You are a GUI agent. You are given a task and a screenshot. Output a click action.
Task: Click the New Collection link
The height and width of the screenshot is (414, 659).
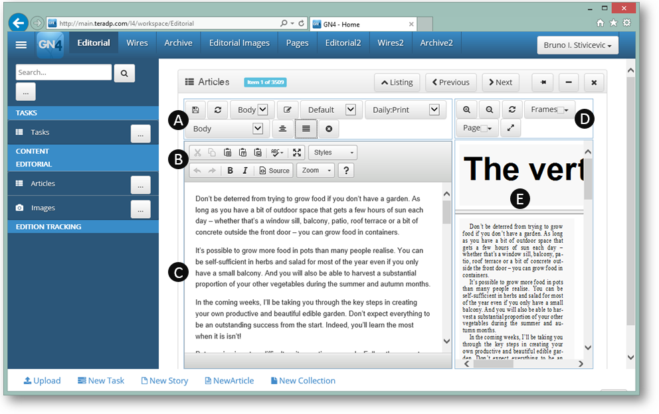pos(303,380)
